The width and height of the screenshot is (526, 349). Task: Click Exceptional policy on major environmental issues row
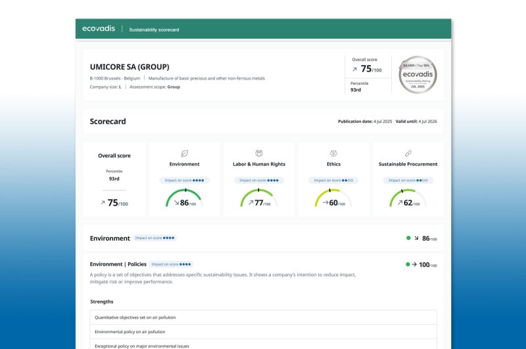tap(264, 344)
